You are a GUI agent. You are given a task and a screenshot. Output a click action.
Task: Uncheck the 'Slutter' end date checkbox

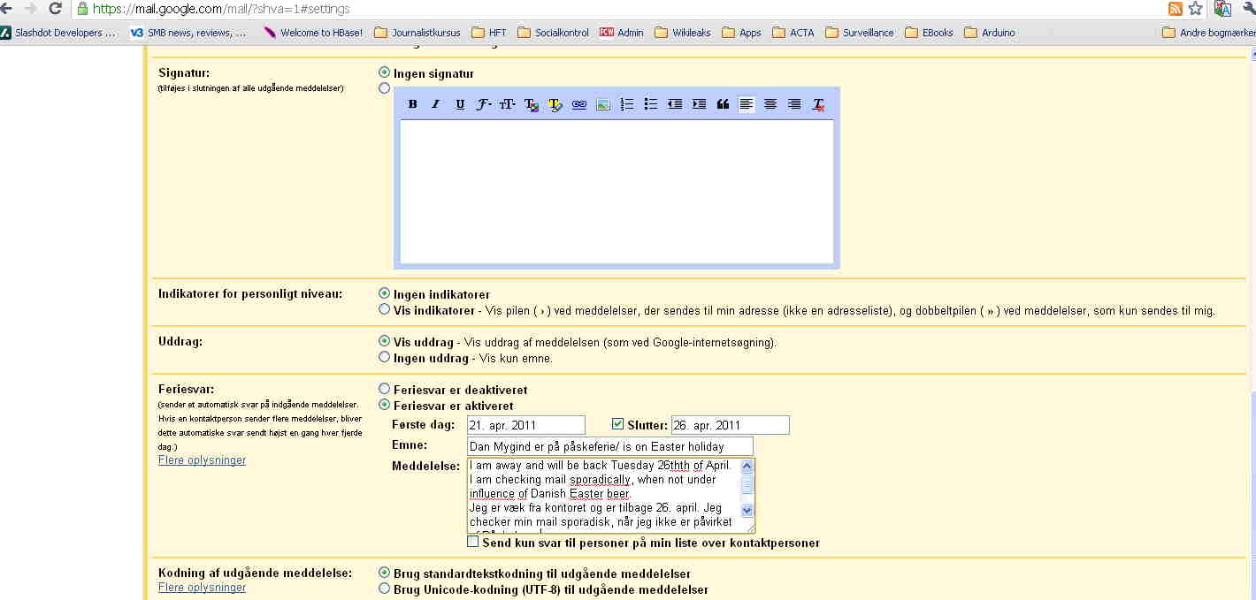(618, 425)
